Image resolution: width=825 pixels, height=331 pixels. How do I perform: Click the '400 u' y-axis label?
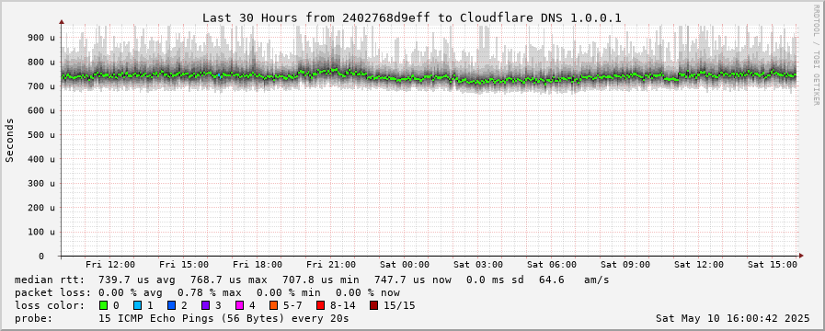(x=41, y=159)
